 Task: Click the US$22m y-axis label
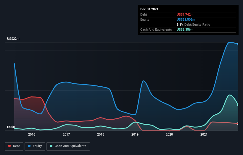(x=13, y=39)
